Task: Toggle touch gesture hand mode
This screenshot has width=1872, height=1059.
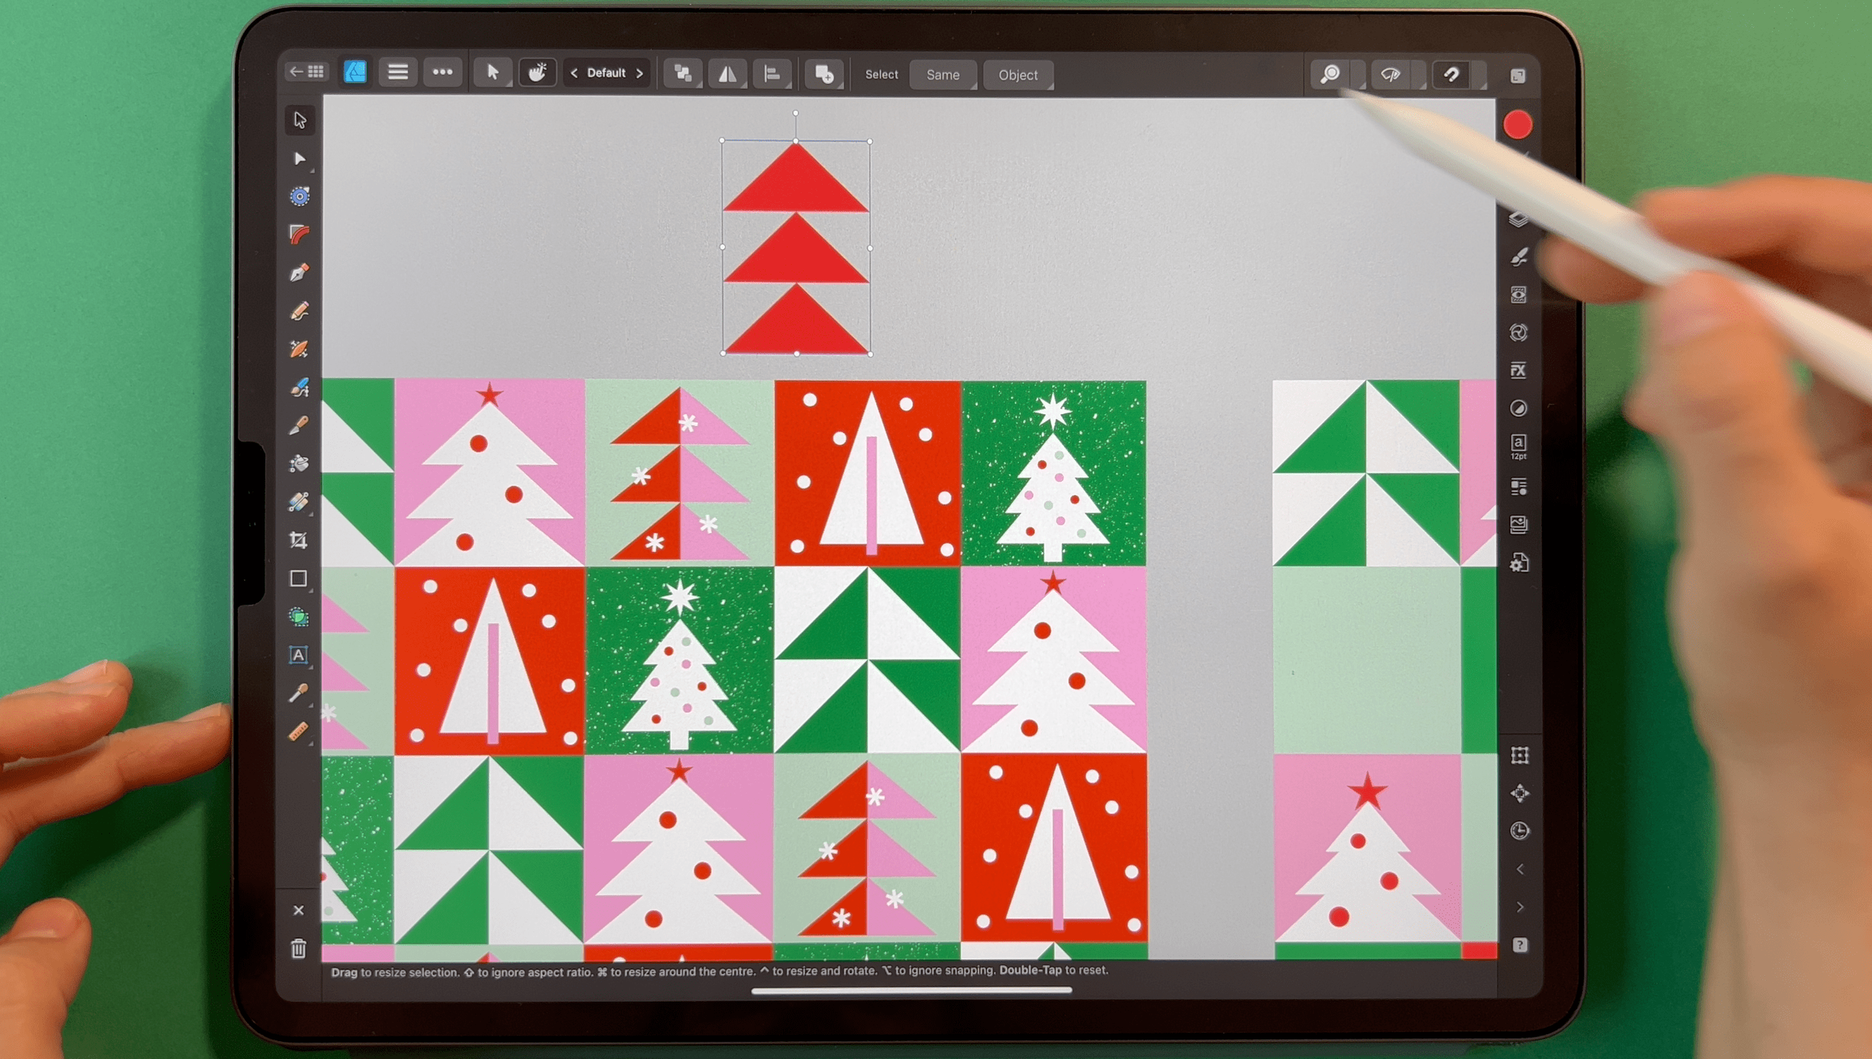Action: [537, 73]
